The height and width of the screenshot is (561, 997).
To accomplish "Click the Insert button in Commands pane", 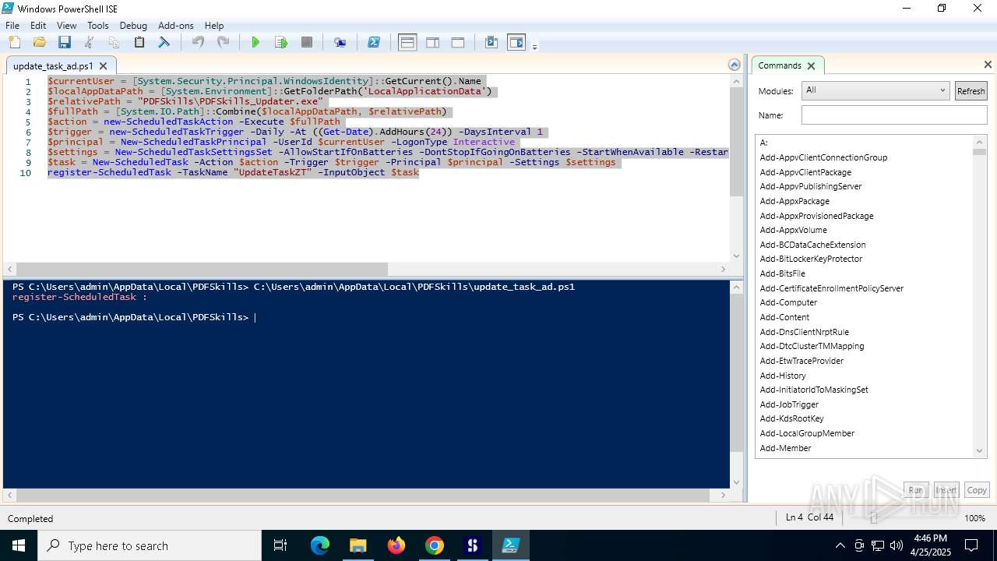I will (946, 490).
